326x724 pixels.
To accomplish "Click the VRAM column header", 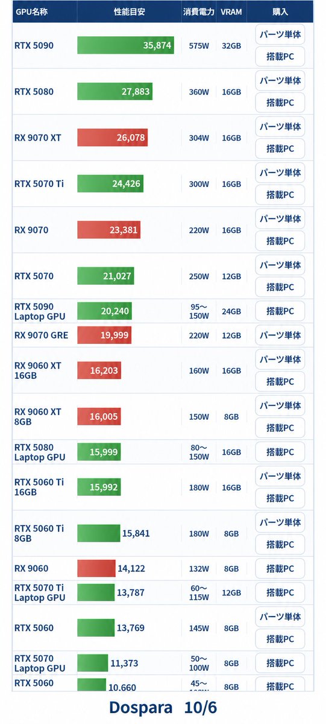I will (x=231, y=11).
